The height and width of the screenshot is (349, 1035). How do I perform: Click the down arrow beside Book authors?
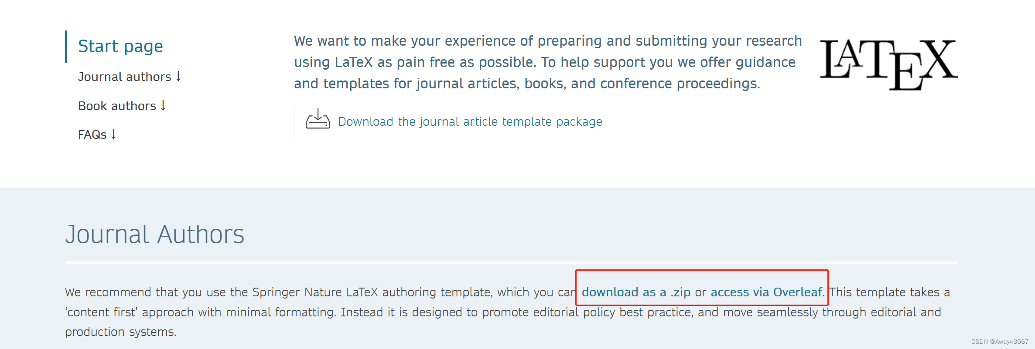coord(163,104)
